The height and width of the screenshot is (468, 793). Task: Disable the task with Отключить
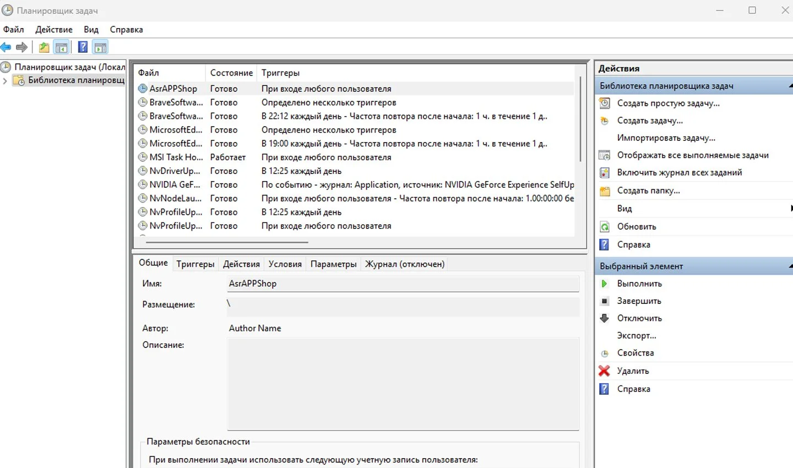click(639, 318)
